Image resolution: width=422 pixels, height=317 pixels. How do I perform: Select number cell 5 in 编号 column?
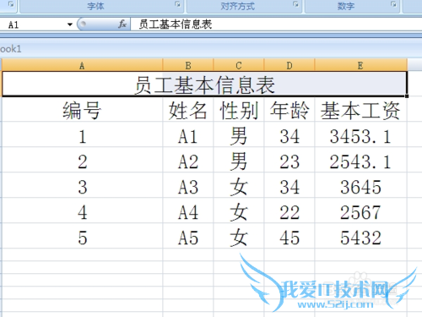click(82, 236)
